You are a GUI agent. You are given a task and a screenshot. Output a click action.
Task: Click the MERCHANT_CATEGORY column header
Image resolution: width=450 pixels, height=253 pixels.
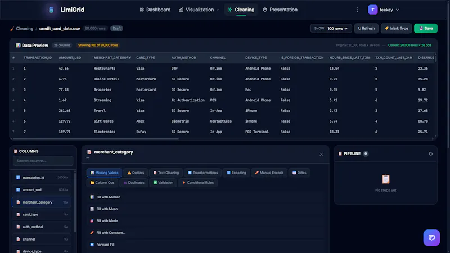[x=112, y=58]
